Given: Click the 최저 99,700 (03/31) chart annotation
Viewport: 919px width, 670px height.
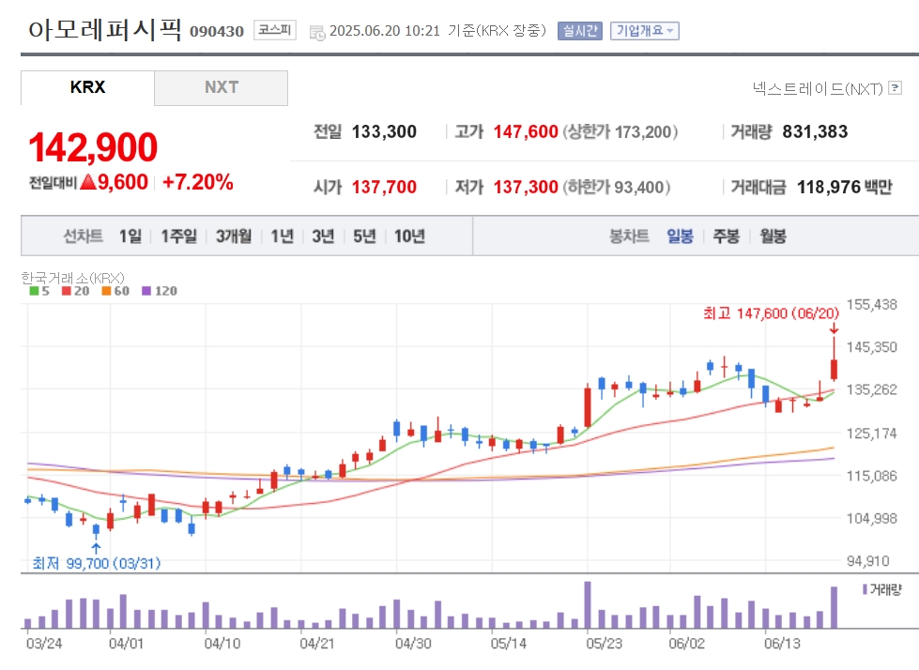Looking at the screenshot, I should pos(96,563).
